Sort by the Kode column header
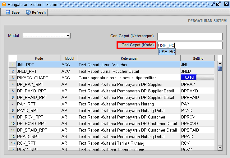Viewport: 230px width, 158px height. pyautogui.click(x=39, y=58)
